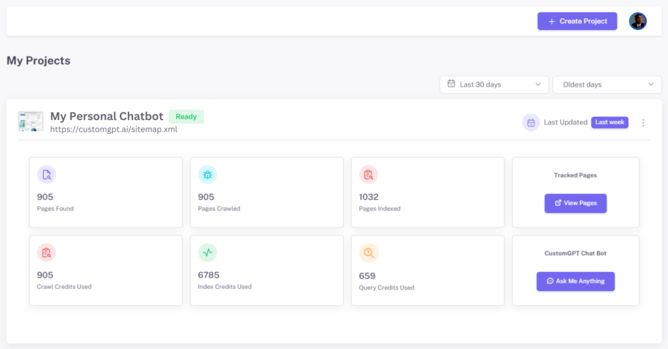Image resolution: width=668 pixels, height=349 pixels.
Task: Click the Query Credits Used search icon
Action: [x=369, y=252]
